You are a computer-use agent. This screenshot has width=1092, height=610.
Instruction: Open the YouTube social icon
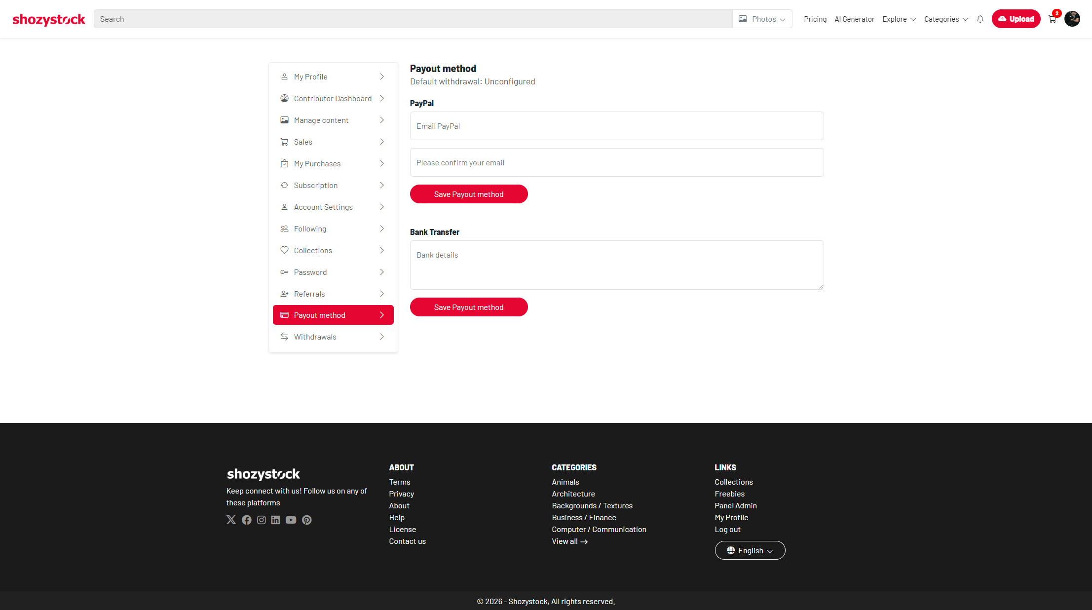click(x=291, y=520)
